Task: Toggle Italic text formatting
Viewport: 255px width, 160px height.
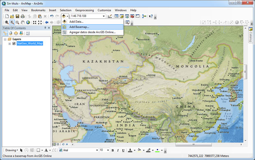Action: 118,150
